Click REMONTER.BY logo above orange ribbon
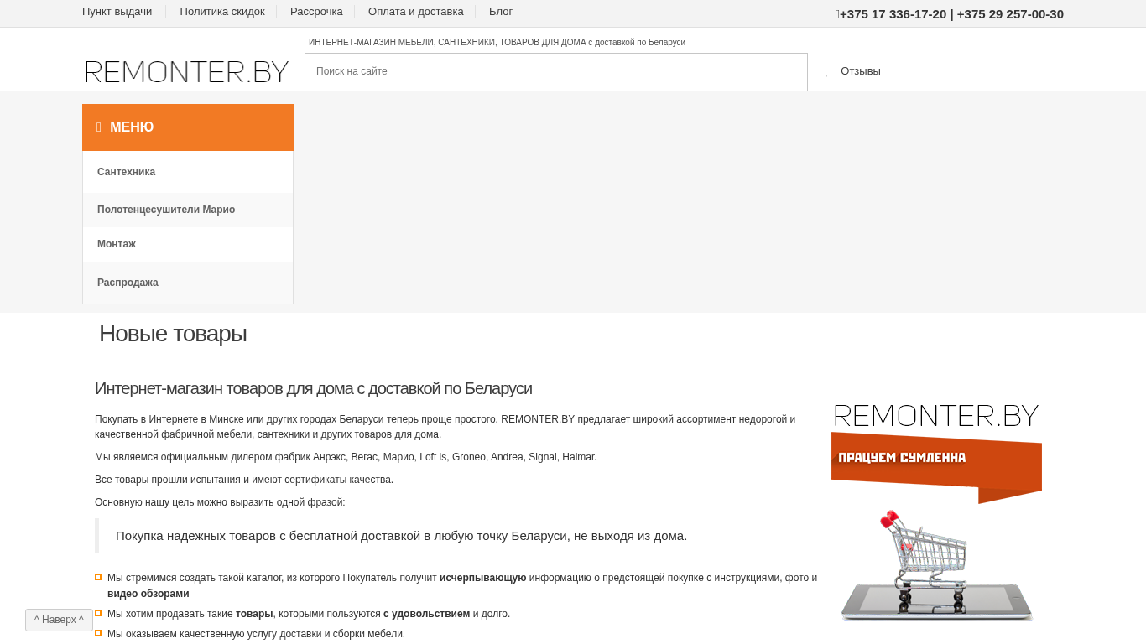1146x644 pixels. coord(935,416)
